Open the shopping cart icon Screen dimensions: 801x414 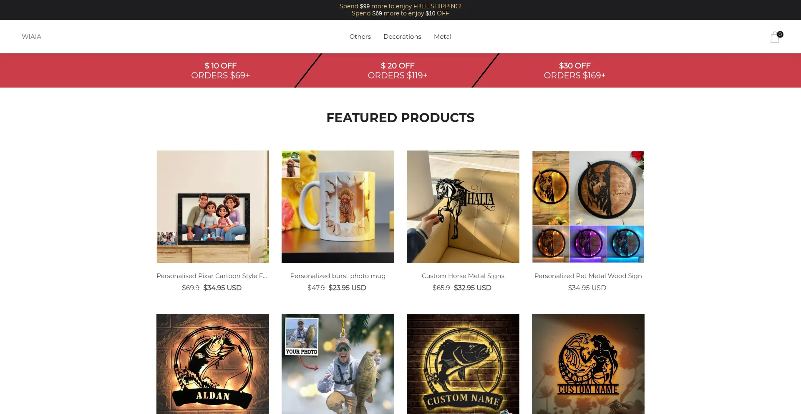775,37
